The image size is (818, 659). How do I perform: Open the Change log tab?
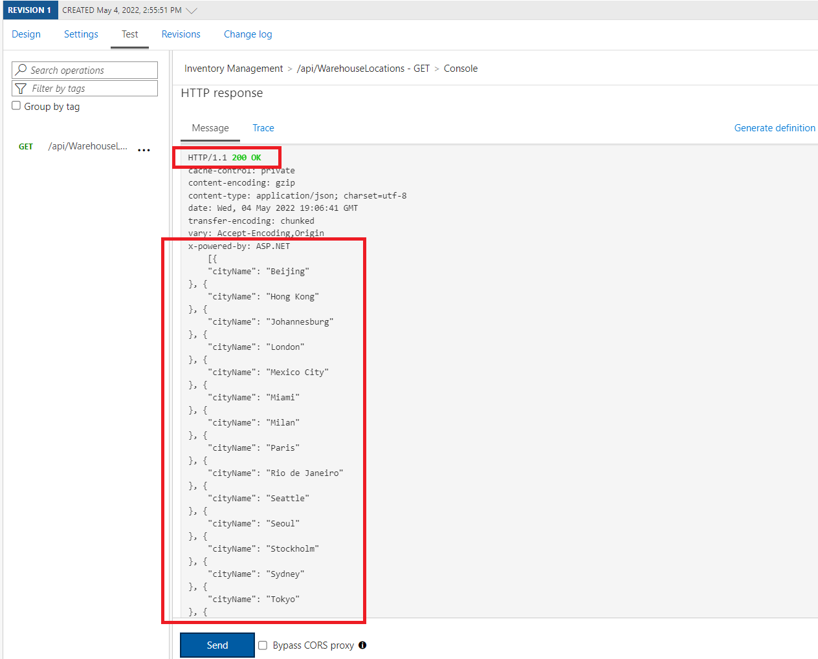[247, 34]
